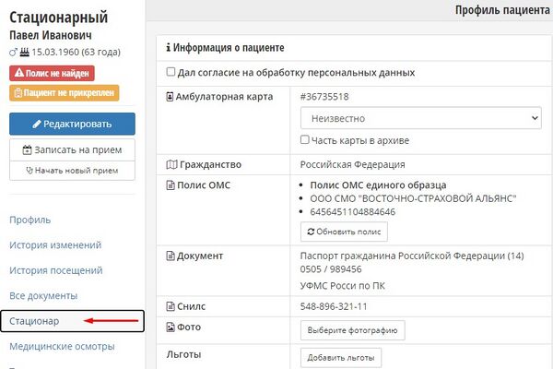Click the Полис ОМС document icon

(x=171, y=185)
